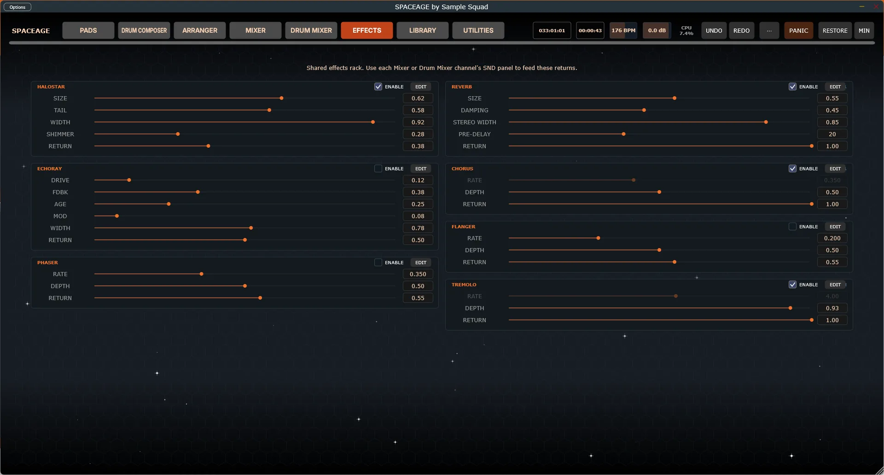Click the Halostar Width value field 0.92
Viewport: 884px width, 475px height.
click(x=418, y=122)
